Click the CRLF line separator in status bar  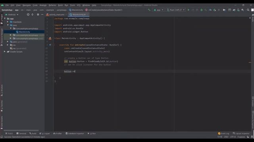(x=226, y=137)
